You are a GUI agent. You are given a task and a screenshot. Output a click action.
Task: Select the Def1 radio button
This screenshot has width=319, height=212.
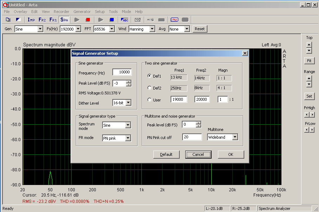149,76
